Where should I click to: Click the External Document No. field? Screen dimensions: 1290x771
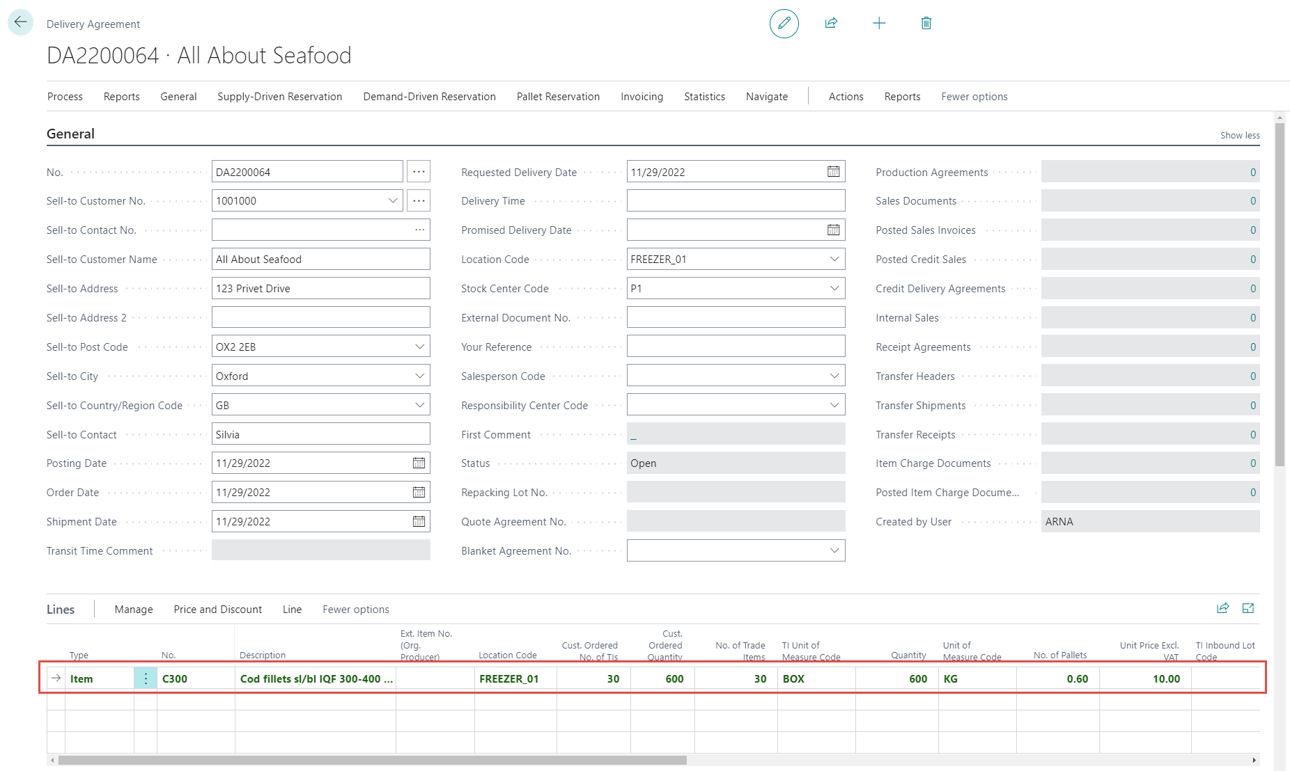pos(736,317)
